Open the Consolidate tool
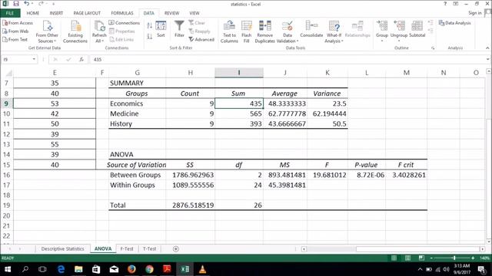 click(x=311, y=29)
